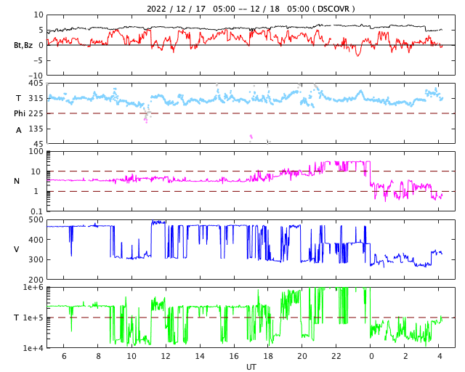Click the '16' hour label on the UT axis

(234, 356)
